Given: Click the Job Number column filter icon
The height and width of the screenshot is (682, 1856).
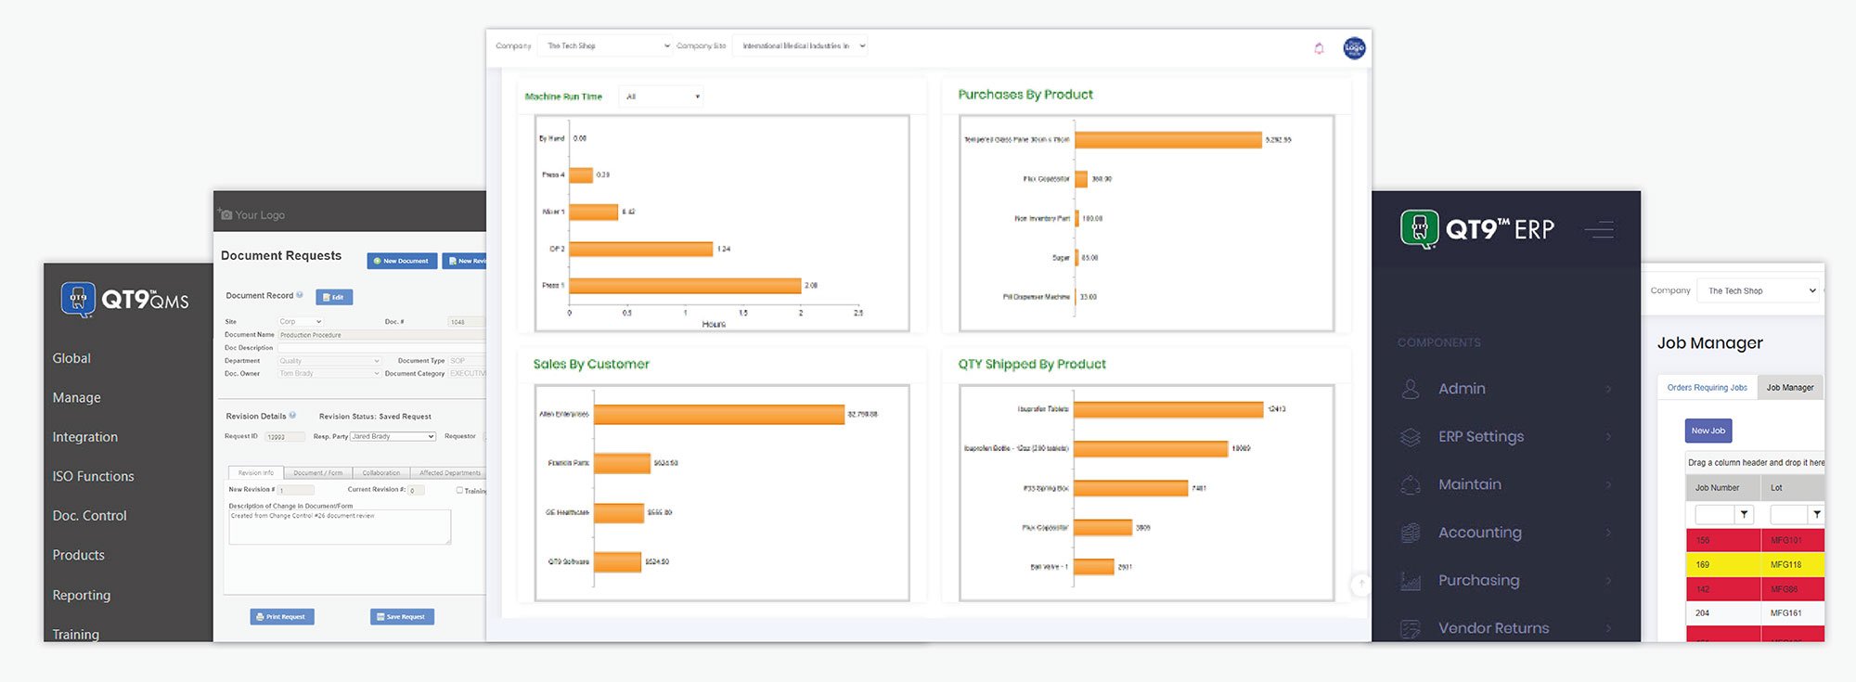Looking at the screenshot, I should pyautogui.click(x=1744, y=514).
